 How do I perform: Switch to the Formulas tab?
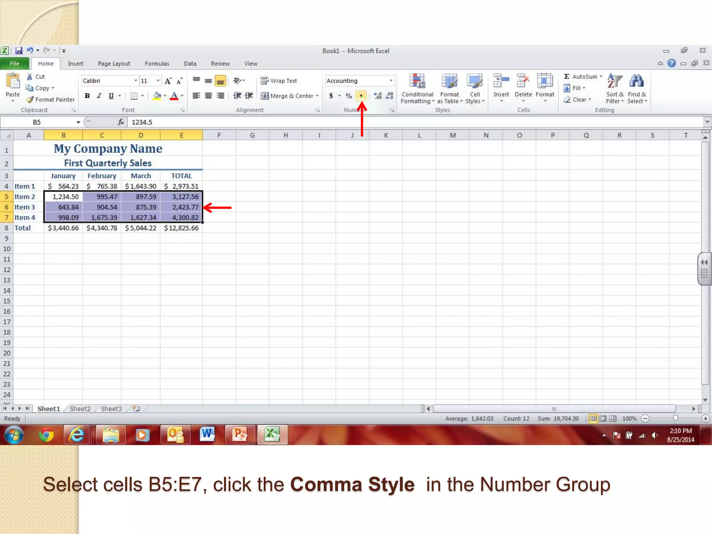157,64
